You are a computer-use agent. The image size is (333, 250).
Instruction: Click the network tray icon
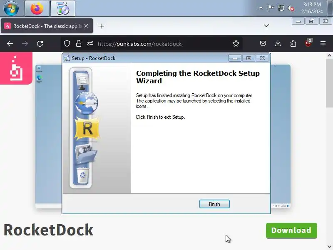[x=281, y=8]
